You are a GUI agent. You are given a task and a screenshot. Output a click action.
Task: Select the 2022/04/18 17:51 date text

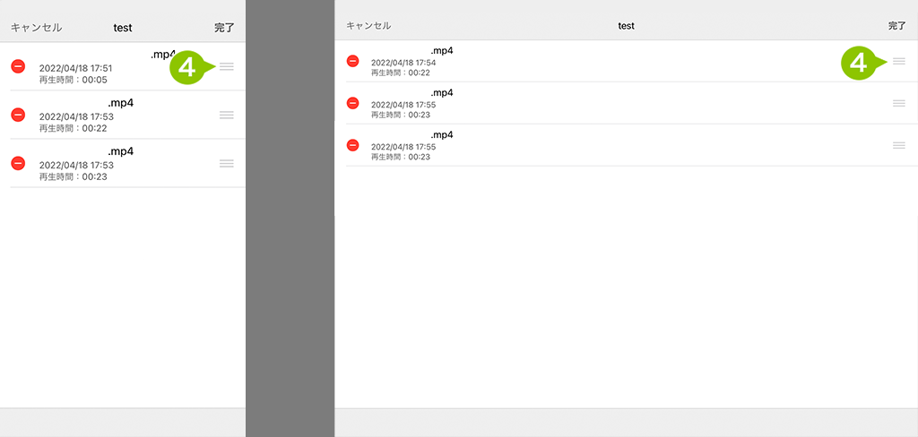[x=75, y=68]
